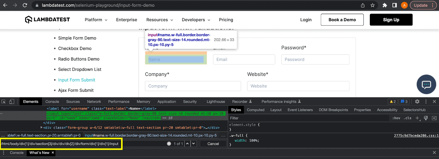The height and width of the screenshot is (159, 439).
Task: Expand the Resources dropdown menu
Action: point(159,20)
